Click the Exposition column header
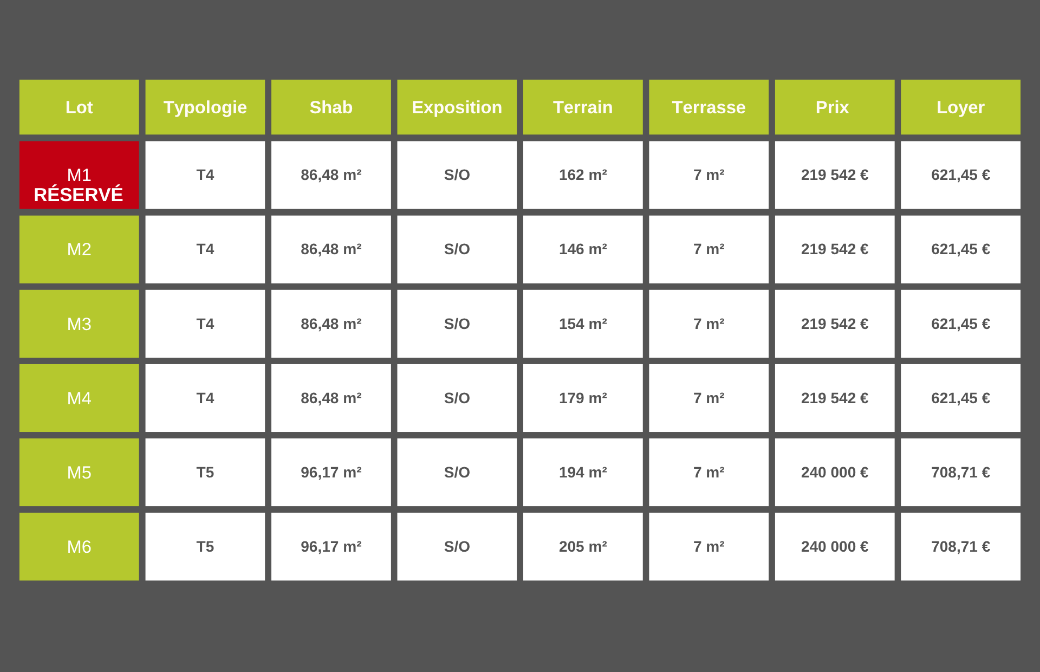1040x672 pixels. pos(457,107)
